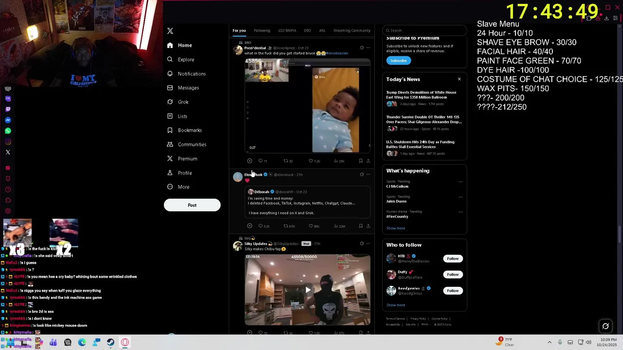Open Grok actions on Elon Musk's post

click(362, 175)
